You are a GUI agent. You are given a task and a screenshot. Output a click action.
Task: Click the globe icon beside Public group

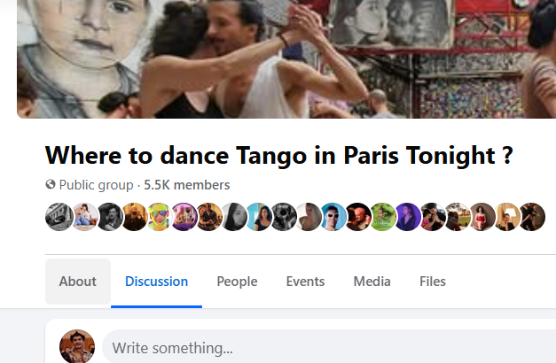51,185
